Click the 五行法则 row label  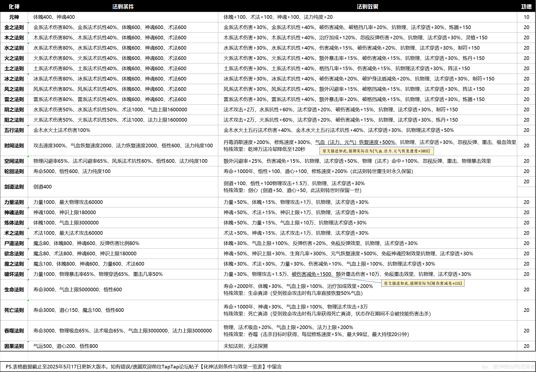pyautogui.click(x=14, y=130)
